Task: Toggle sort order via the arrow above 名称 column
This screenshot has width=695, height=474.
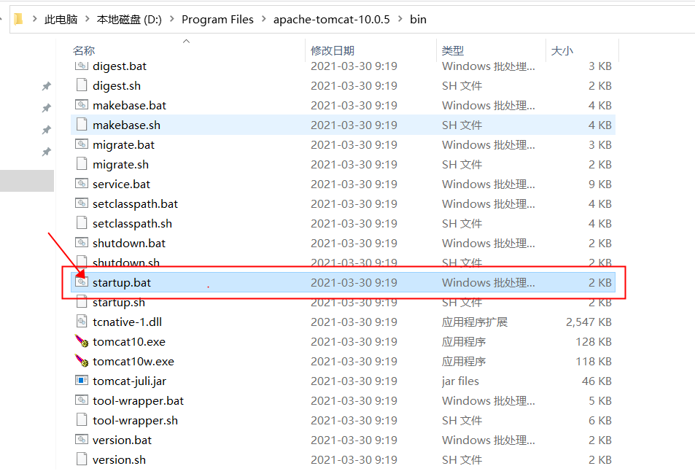Action: (x=187, y=42)
